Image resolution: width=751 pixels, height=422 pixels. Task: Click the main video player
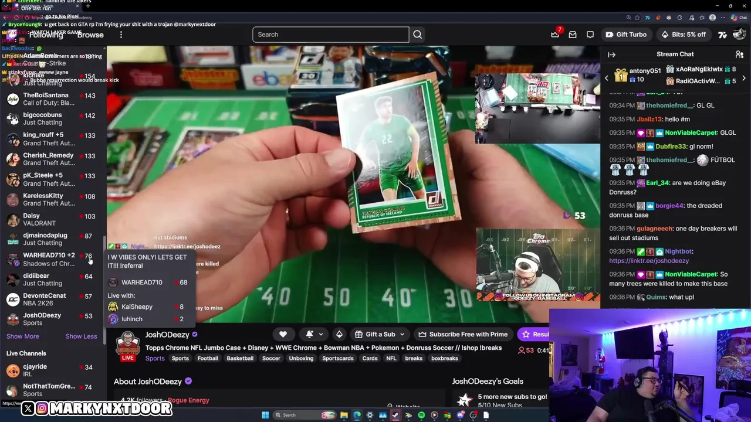[353, 185]
